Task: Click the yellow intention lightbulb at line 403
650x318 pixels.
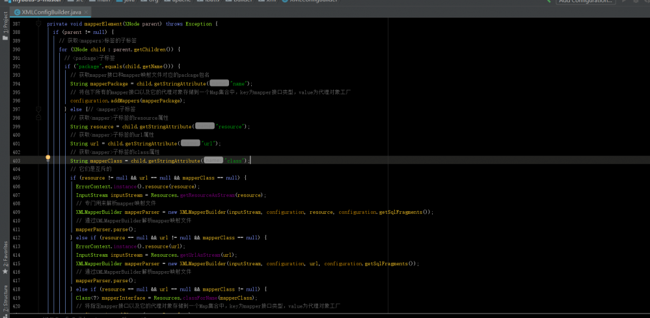Action: 47,158
